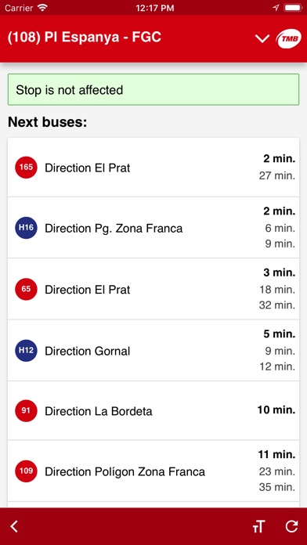Change text size with the tT icon

(x=258, y=526)
